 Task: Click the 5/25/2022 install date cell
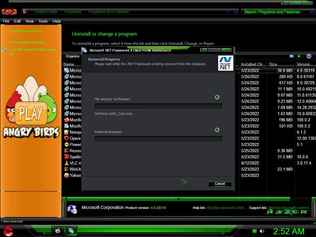[x=250, y=151]
